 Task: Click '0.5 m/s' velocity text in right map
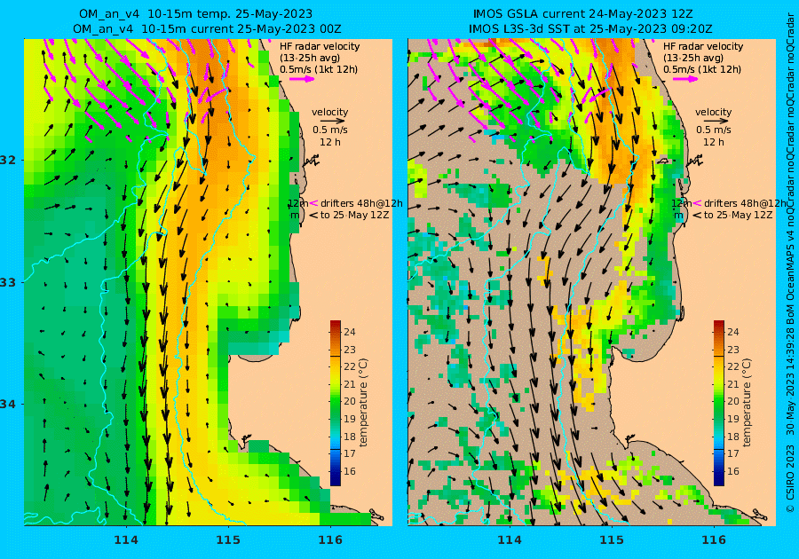point(714,130)
